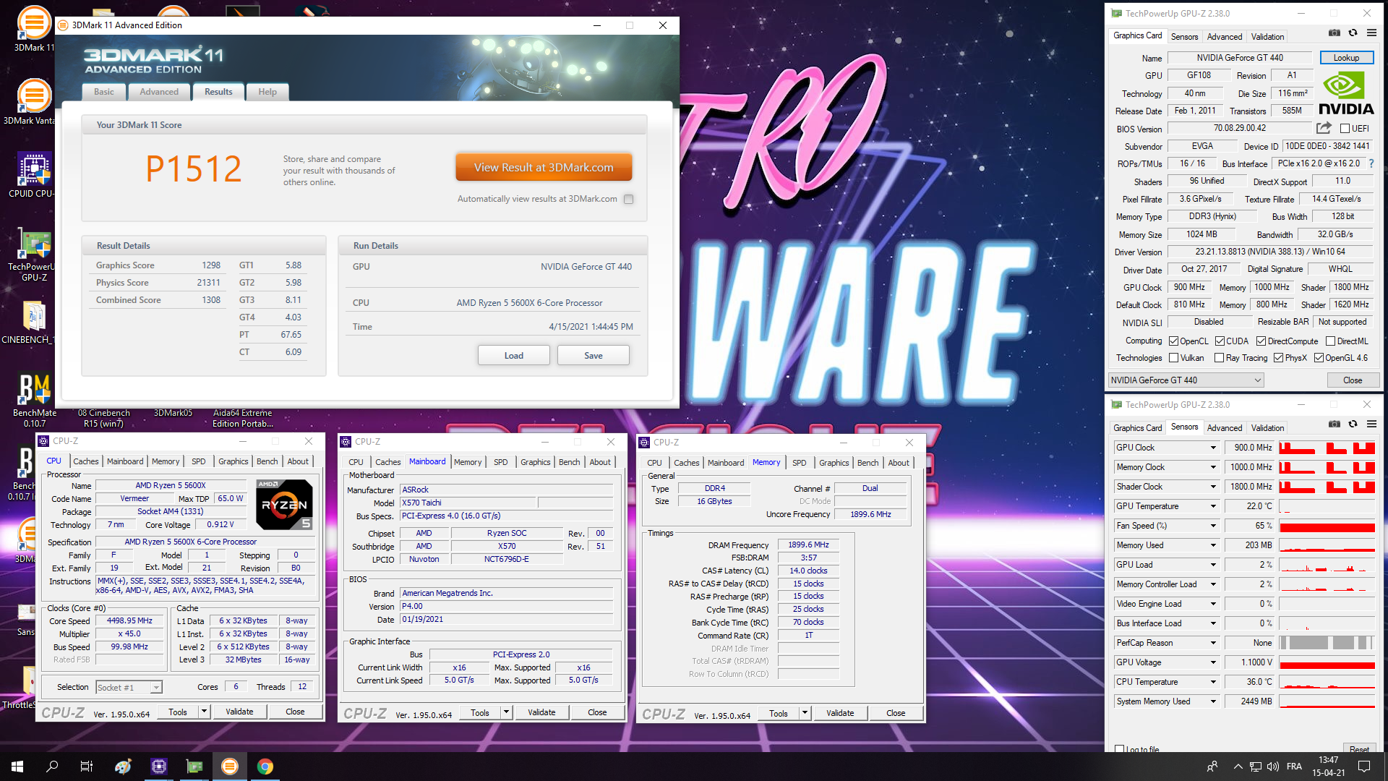Click Fan Speed red graph bar

pyautogui.click(x=1327, y=526)
